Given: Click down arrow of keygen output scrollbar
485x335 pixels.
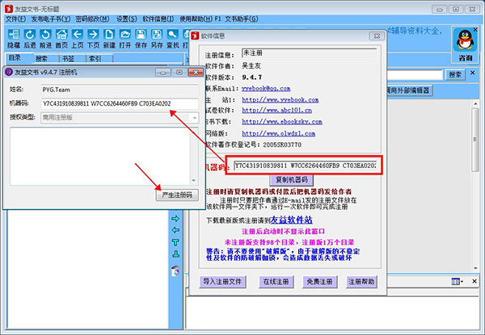Looking at the screenshot, I should pyautogui.click(x=194, y=181).
